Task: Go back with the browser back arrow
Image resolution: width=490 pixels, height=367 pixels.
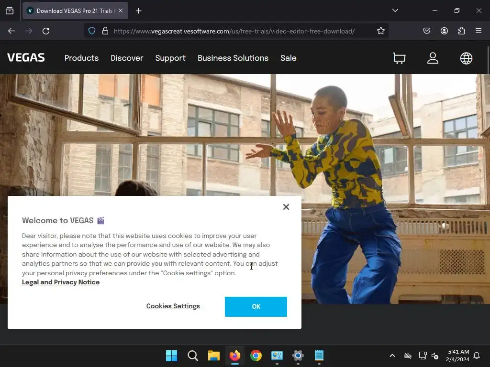Action: [11, 31]
